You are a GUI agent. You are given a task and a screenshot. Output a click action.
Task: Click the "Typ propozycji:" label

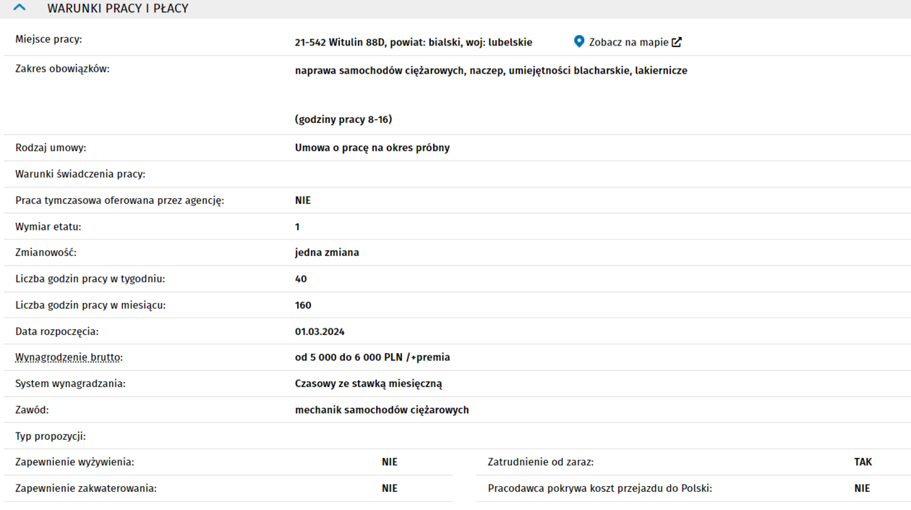pos(51,436)
